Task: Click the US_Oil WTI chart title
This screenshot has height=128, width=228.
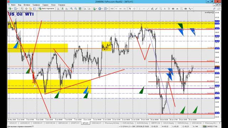Action: 21,14
